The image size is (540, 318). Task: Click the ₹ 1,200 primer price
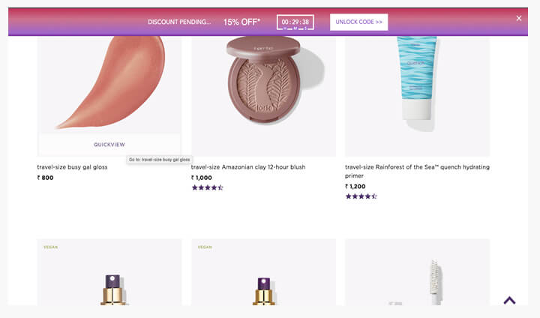point(355,186)
